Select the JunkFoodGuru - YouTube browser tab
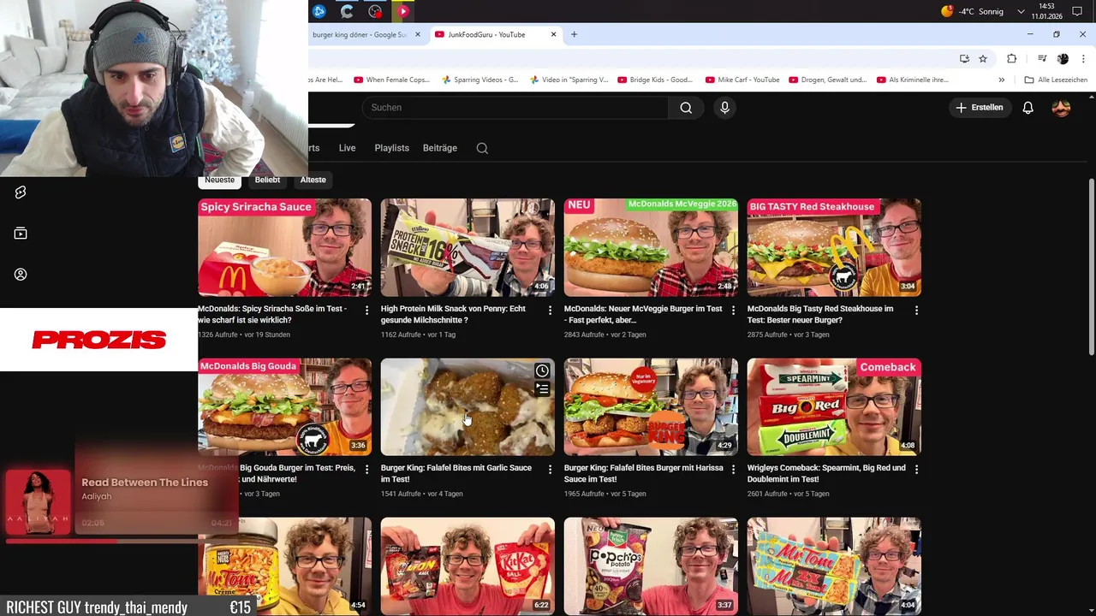 496,34
